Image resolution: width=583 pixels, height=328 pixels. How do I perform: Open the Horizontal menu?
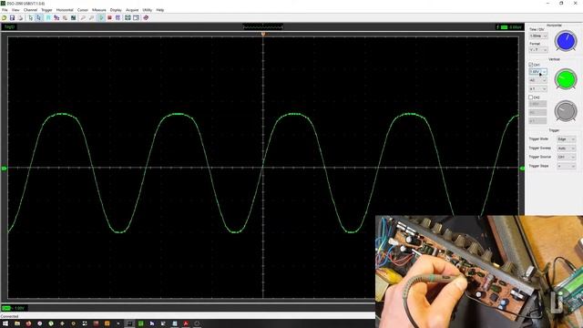[65, 10]
